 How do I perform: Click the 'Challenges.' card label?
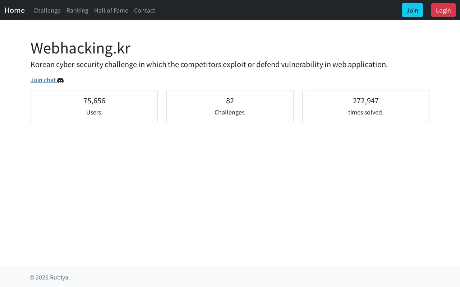[230, 112]
